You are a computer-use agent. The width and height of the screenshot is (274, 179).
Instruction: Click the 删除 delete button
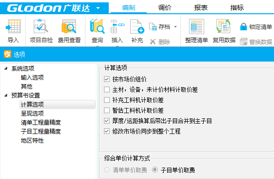[160, 42]
